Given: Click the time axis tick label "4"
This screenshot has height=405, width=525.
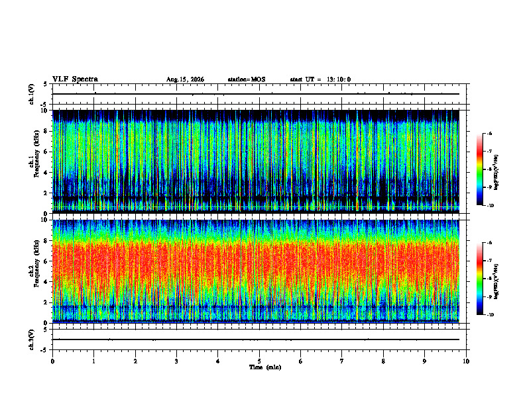Looking at the screenshot, I should (x=218, y=361).
